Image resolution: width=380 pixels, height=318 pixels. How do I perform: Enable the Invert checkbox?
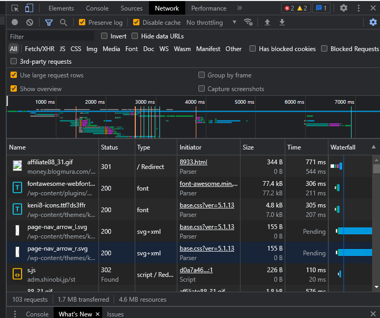(x=104, y=36)
